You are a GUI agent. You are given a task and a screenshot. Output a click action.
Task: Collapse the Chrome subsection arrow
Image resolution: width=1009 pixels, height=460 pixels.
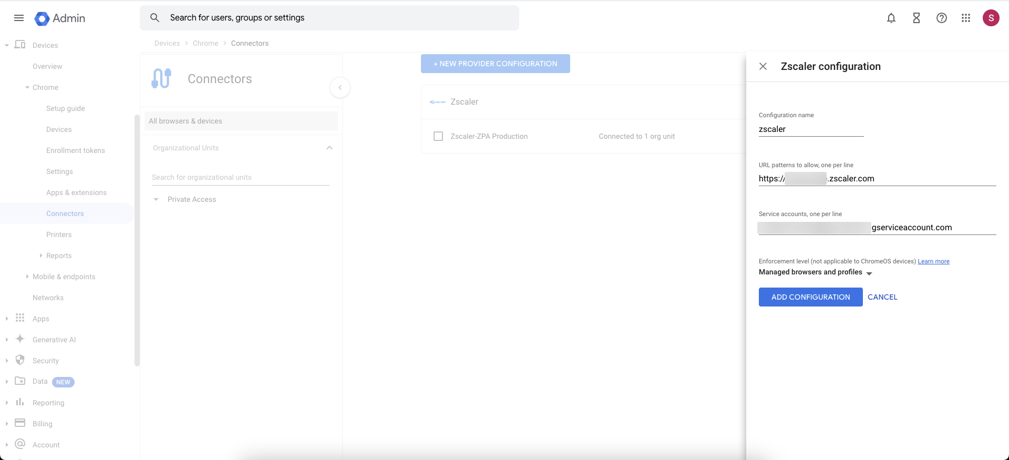point(27,87)
